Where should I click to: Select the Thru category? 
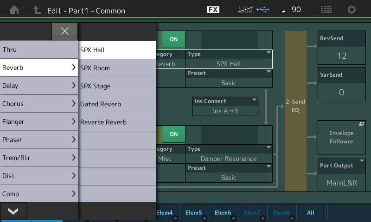[39, 49]
